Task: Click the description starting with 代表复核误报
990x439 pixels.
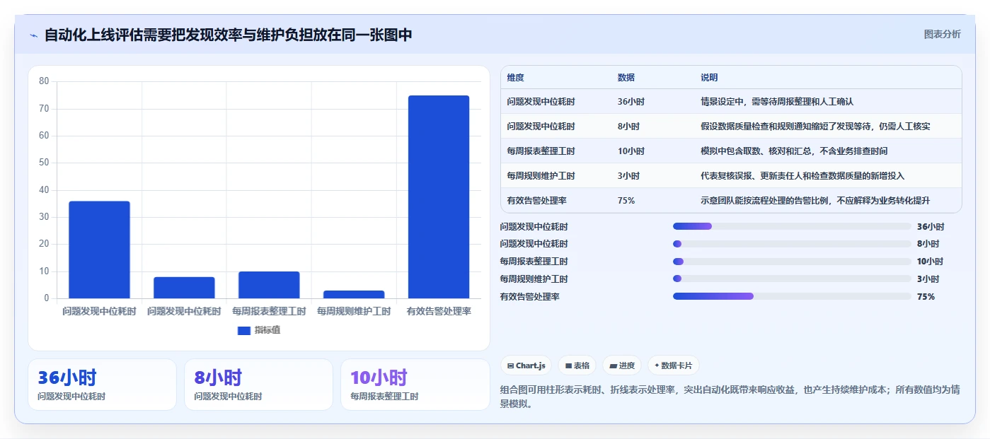Action: click(802, 176)
